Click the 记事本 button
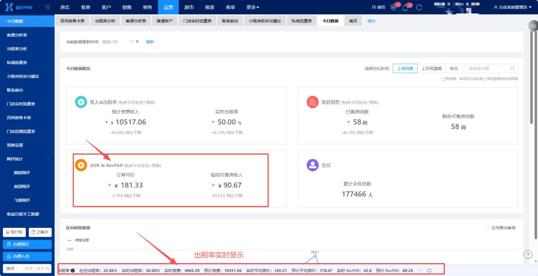Screen dimensions: 538x276 click(x=40, y=232)
